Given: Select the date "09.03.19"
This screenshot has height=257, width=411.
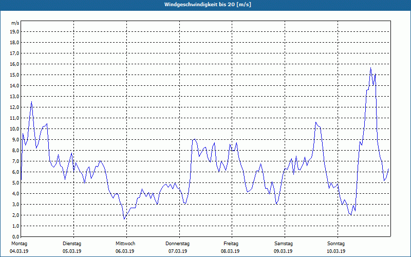Looking at the screenshot, I should pyautogui.click(x=283, y=251).
